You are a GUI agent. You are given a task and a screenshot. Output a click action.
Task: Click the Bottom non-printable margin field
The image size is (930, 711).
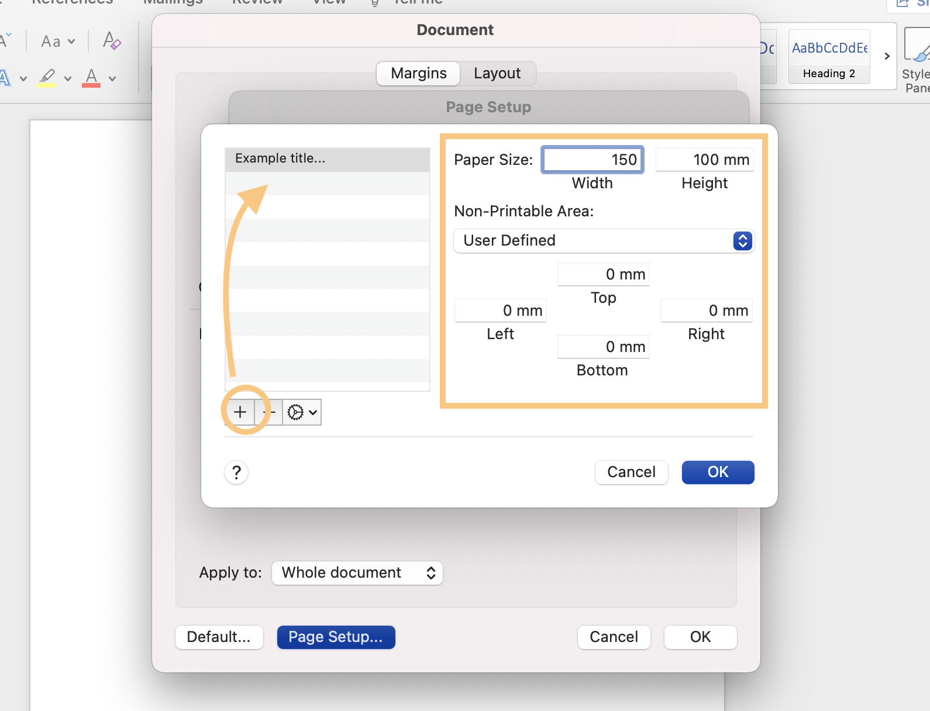(604, 347)
